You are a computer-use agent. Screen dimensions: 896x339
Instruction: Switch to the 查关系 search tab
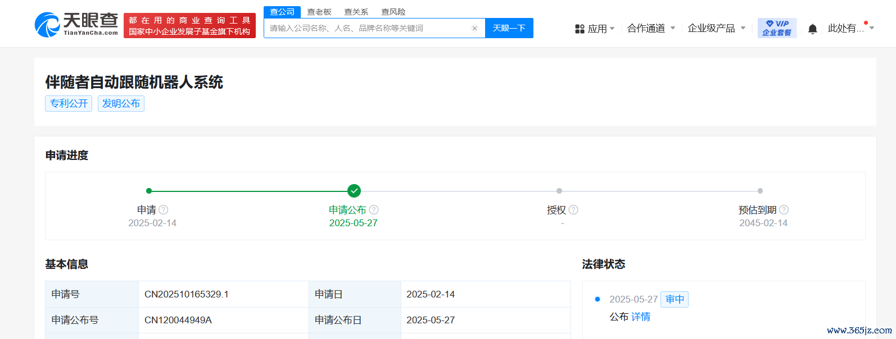(356, 12)
